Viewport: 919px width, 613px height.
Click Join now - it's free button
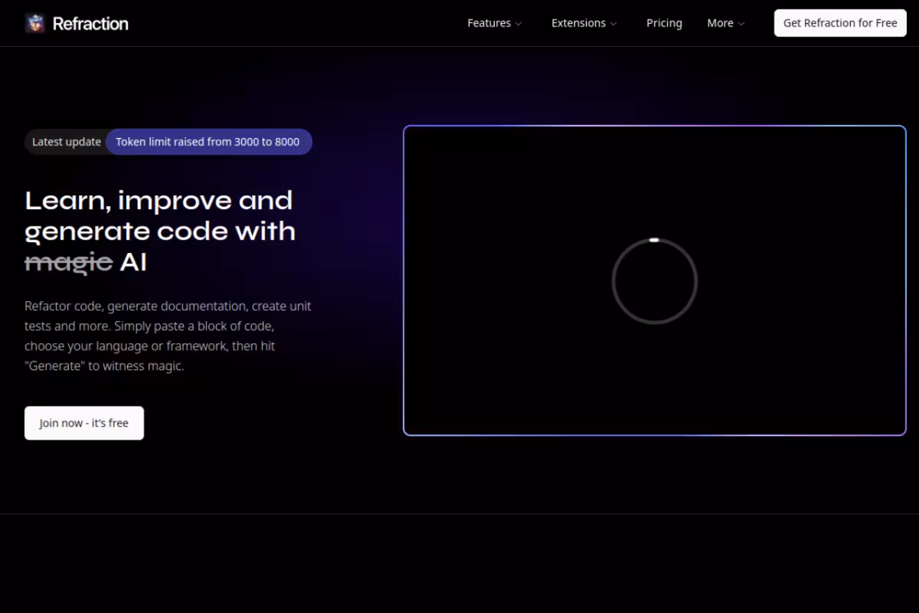pos(84,423)
